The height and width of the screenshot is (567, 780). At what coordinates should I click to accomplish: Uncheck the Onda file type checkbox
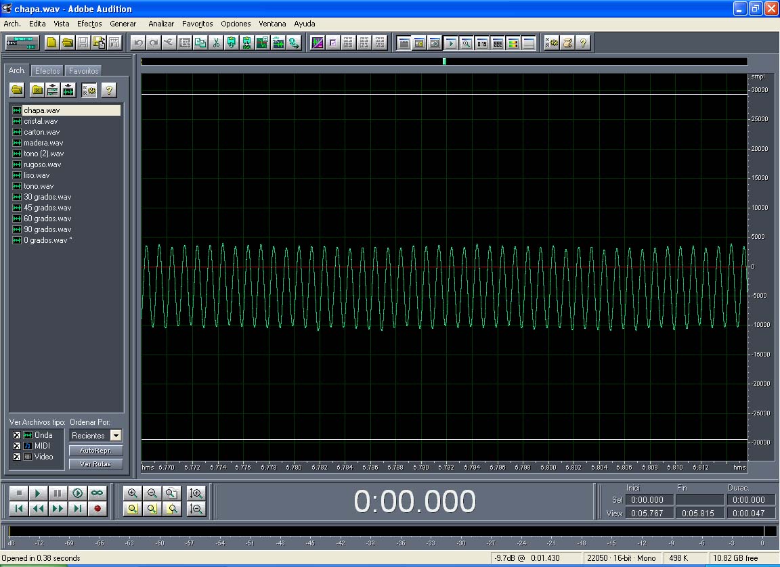coord(17,435)
